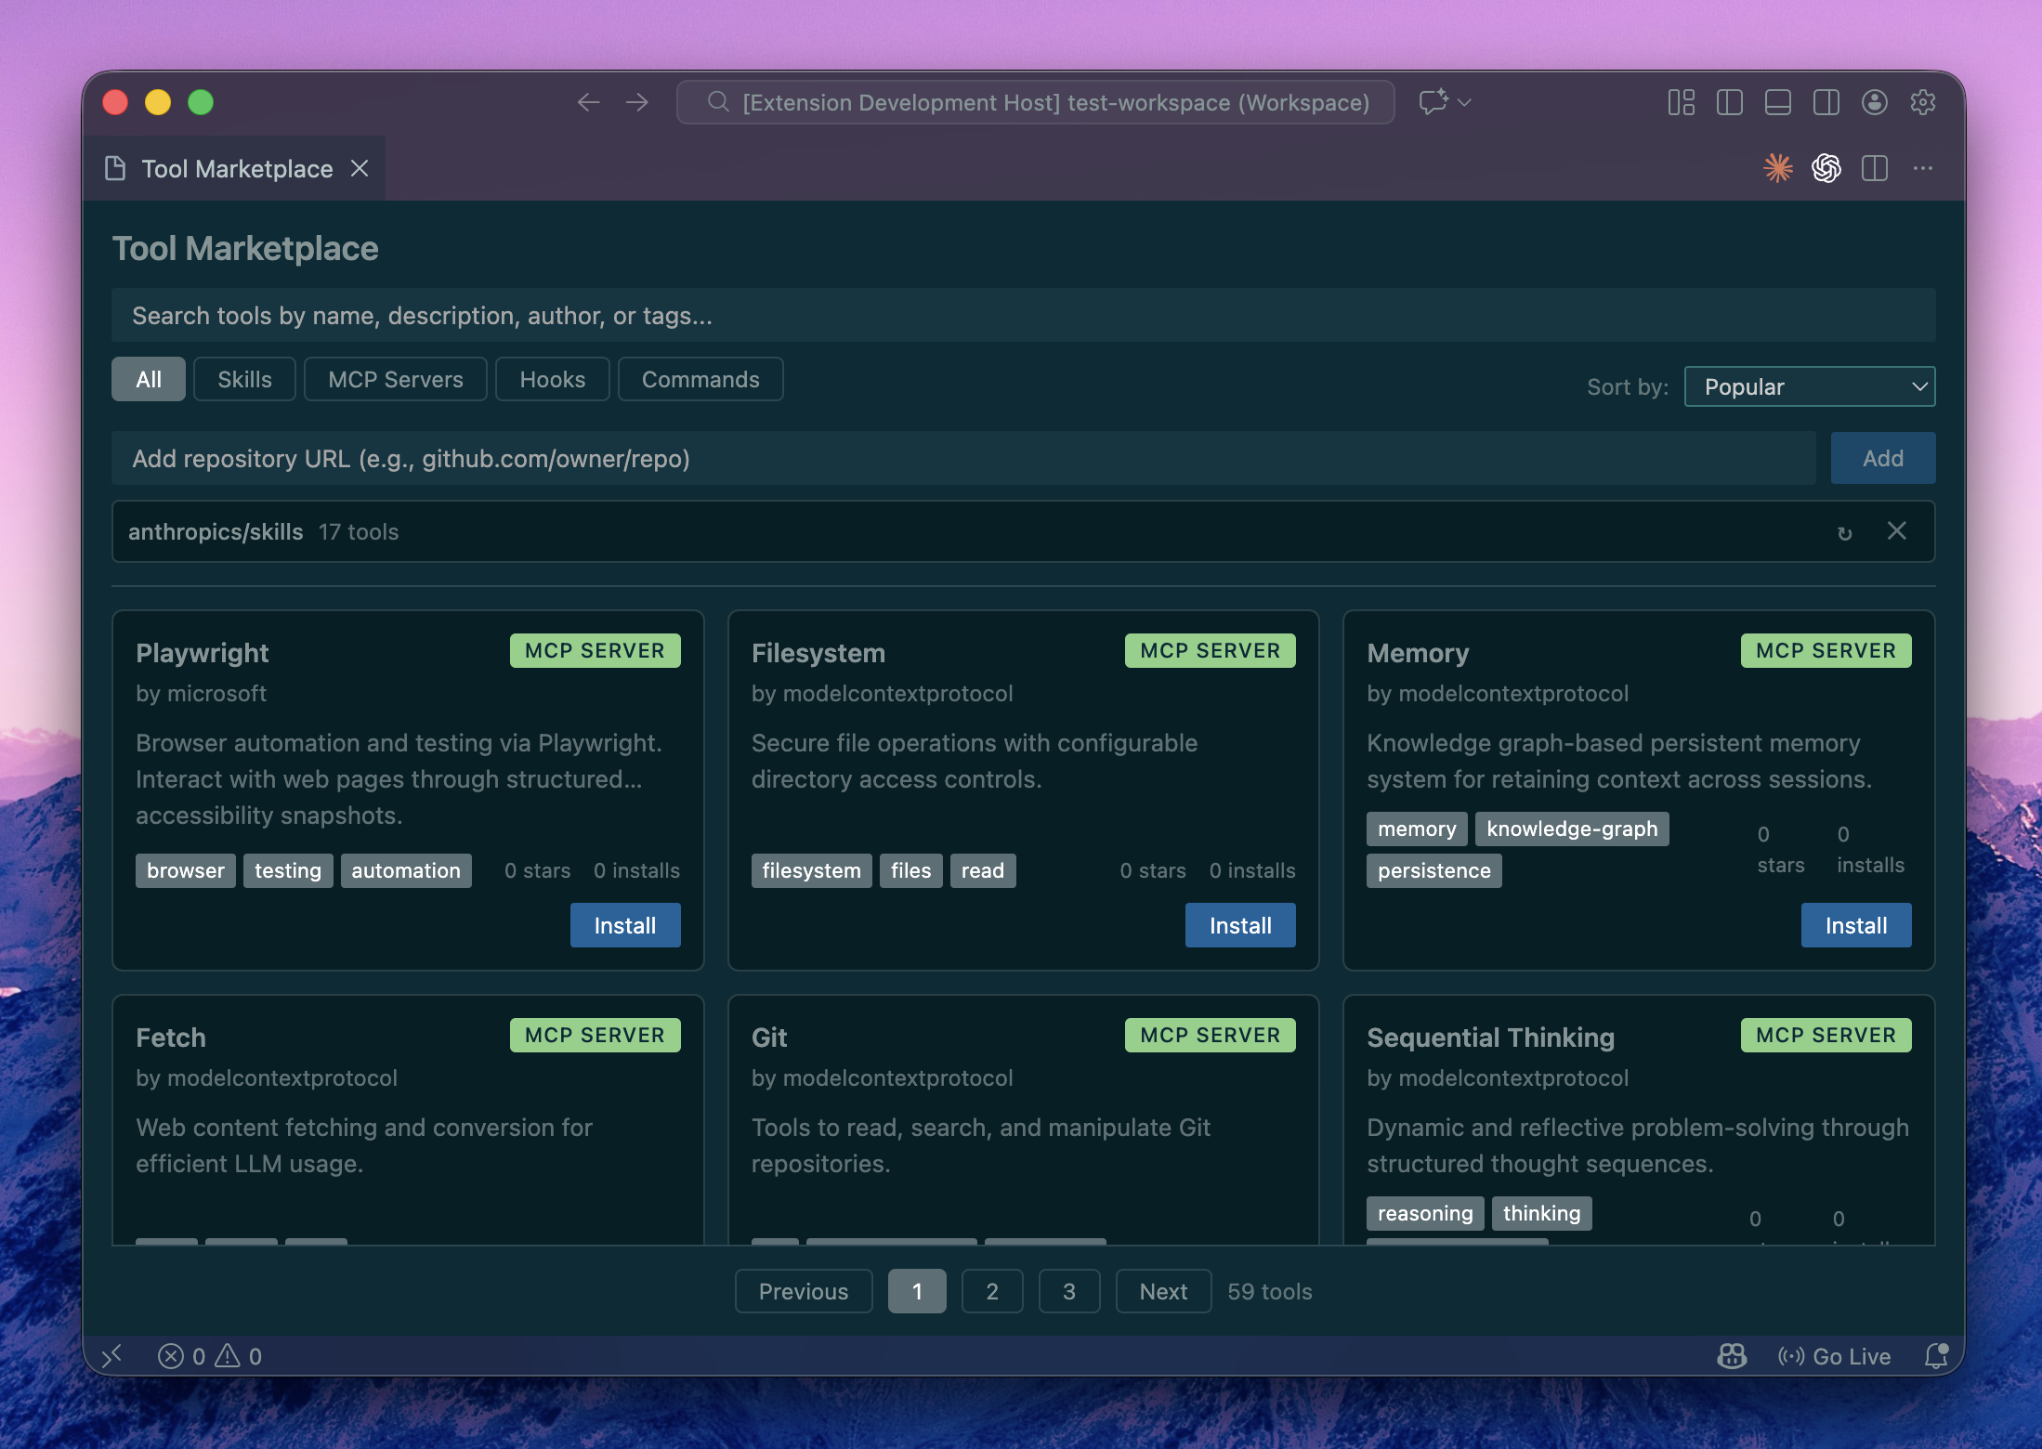Click the Copilot status icon in status bar
Image resolution: width=2042 pixels, height=1449 pixels.
(x=1731, y=1356)
